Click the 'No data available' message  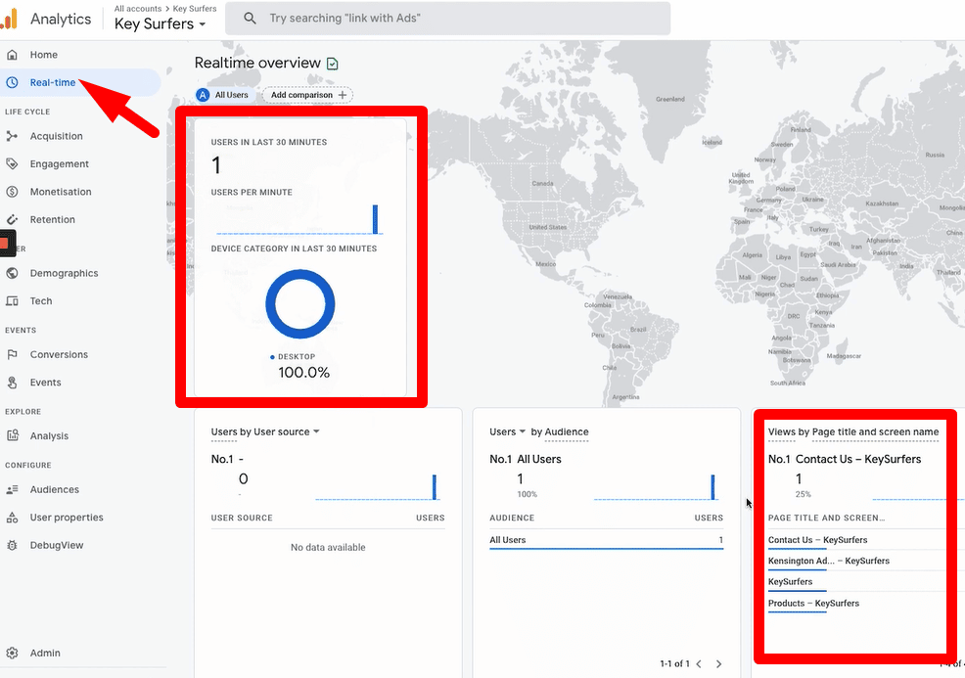point(328,548)
